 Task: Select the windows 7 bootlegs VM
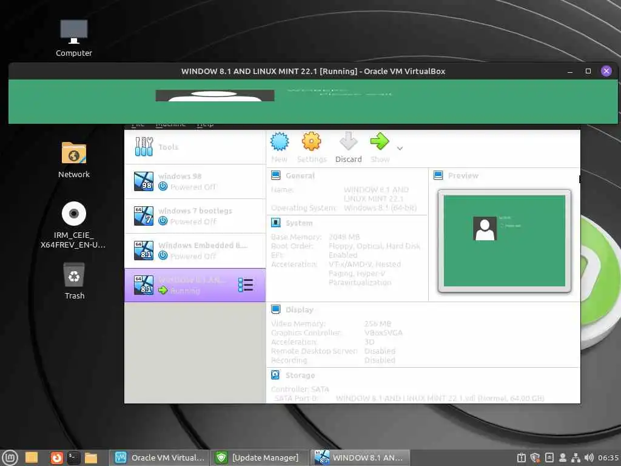click(195, 216)
